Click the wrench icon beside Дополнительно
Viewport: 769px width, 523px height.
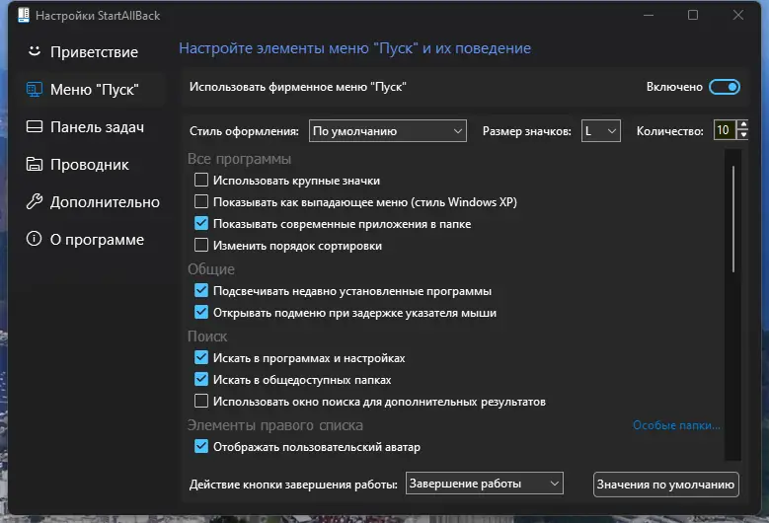(x=34, y=201)
